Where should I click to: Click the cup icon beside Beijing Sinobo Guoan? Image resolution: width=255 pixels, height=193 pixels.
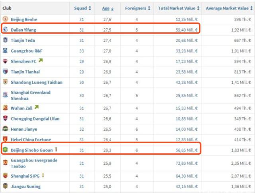tap(56, 150)
